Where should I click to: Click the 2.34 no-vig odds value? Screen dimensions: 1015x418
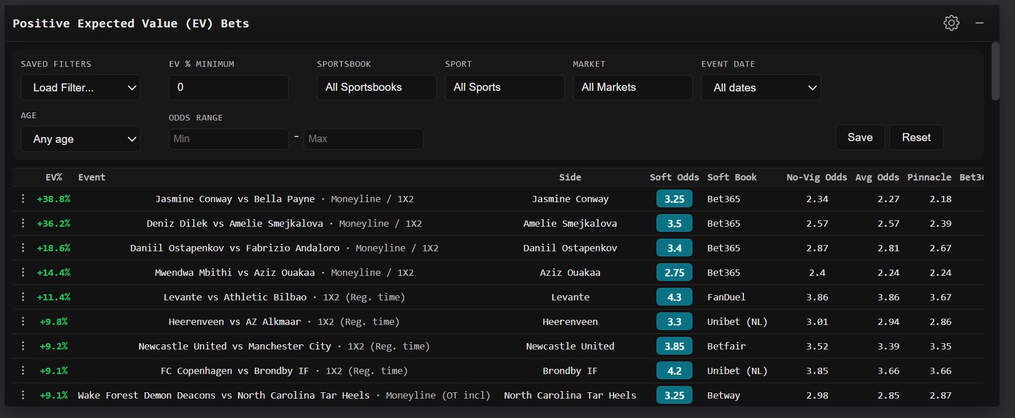click(x=817, y=199)
